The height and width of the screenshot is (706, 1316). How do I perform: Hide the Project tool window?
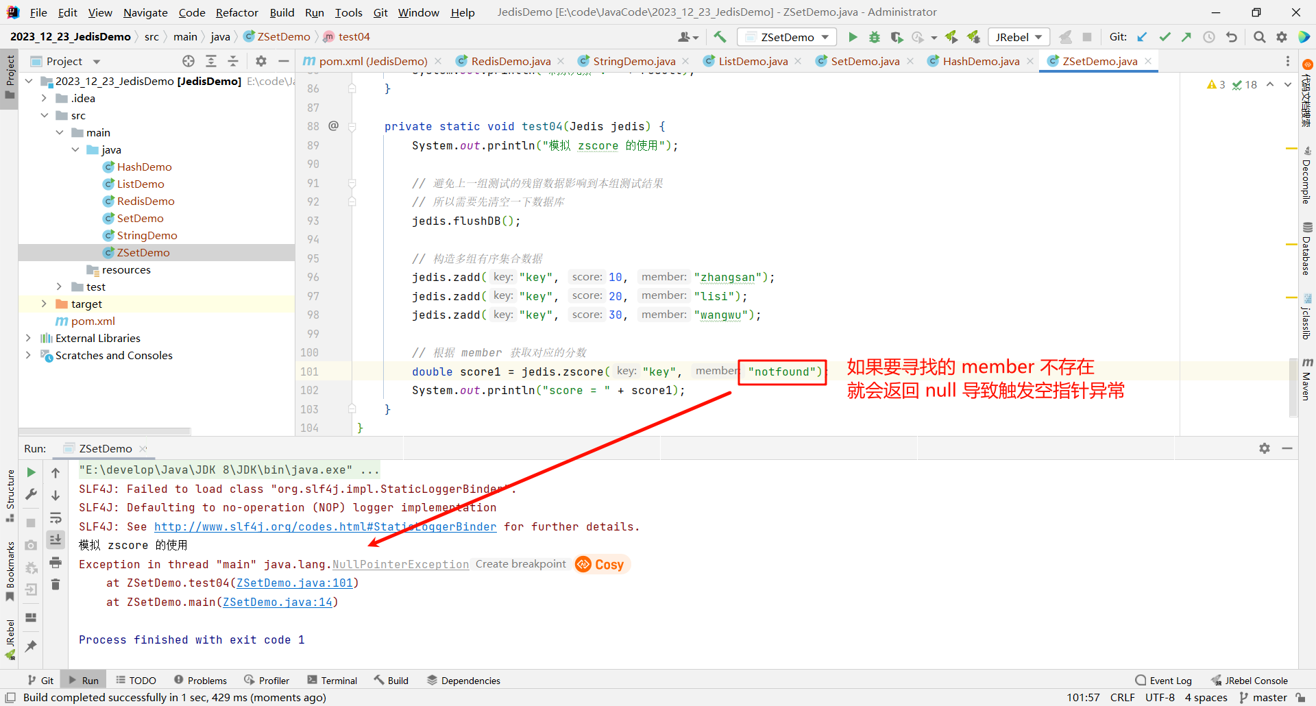tap(283, 61)
